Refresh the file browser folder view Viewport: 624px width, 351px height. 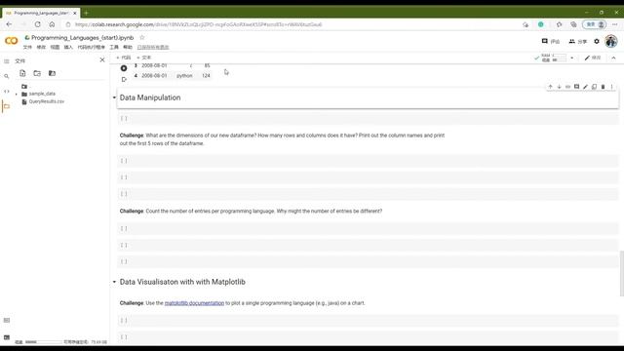point(37,73)
